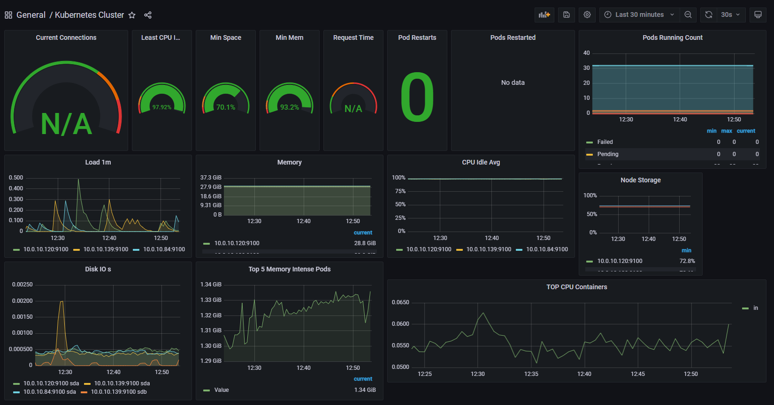Open Pod Restarts panel title menu
Viewport: 774px width, 405px height.
[417, 37]
